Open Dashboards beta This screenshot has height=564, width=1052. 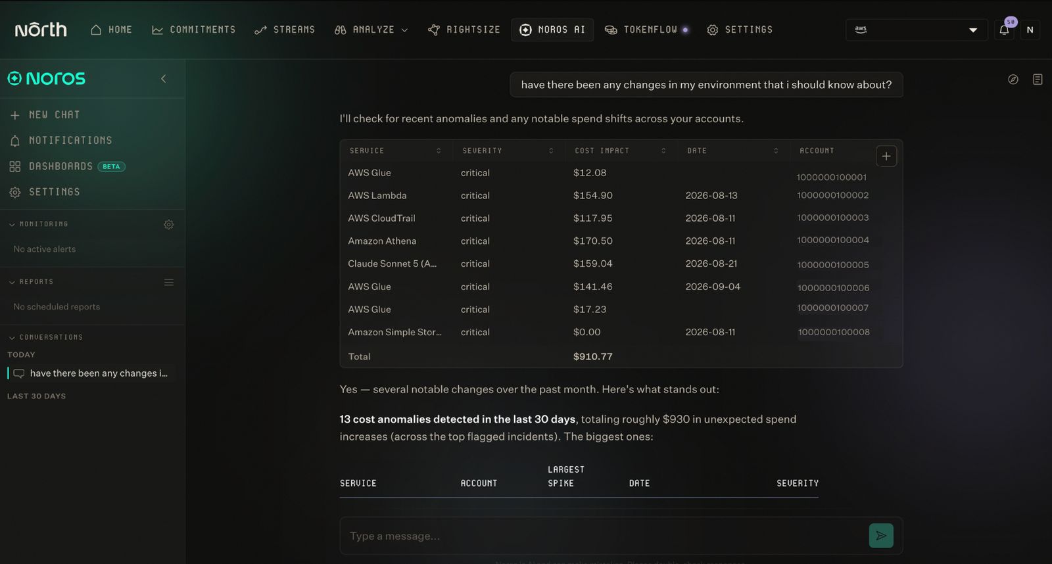67,166
